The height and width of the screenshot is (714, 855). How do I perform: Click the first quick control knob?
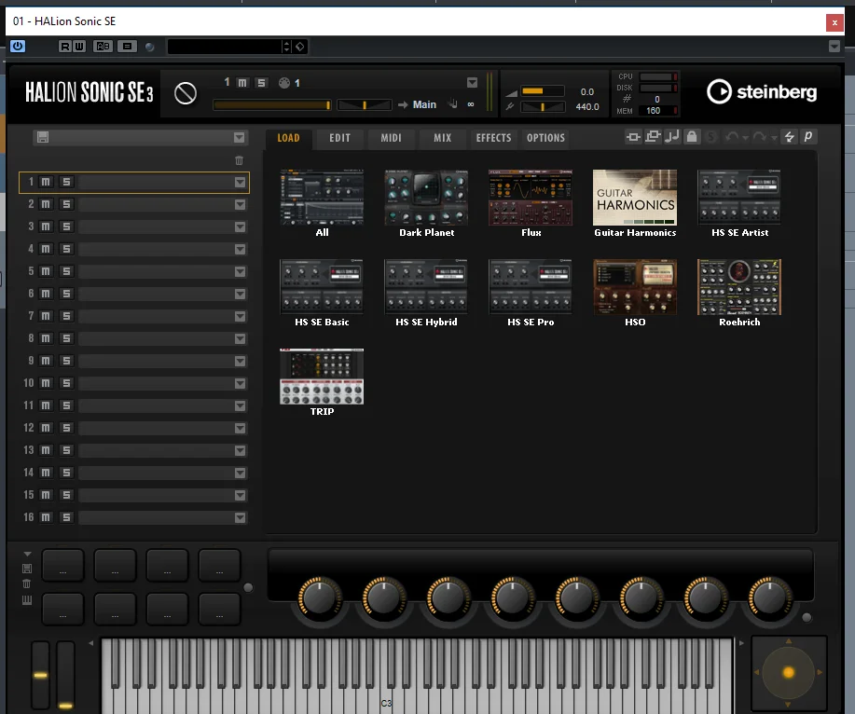click(x=320, y=597)
